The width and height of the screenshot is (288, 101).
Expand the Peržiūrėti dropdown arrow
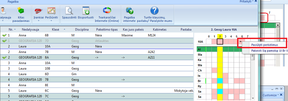coord(51,21)
